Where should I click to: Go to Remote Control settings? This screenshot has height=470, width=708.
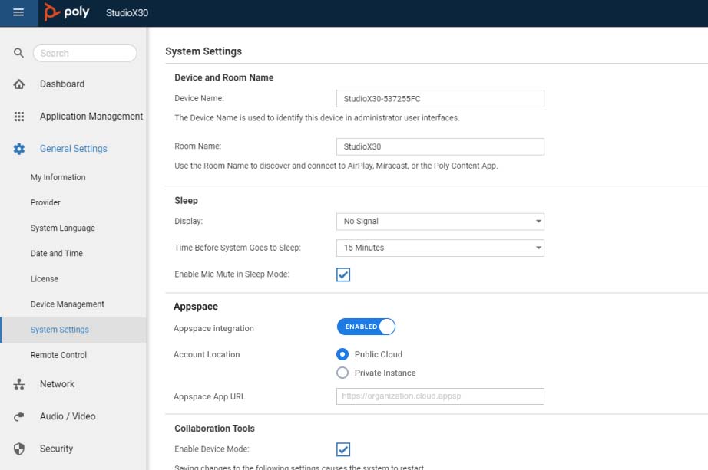point(58,355)
